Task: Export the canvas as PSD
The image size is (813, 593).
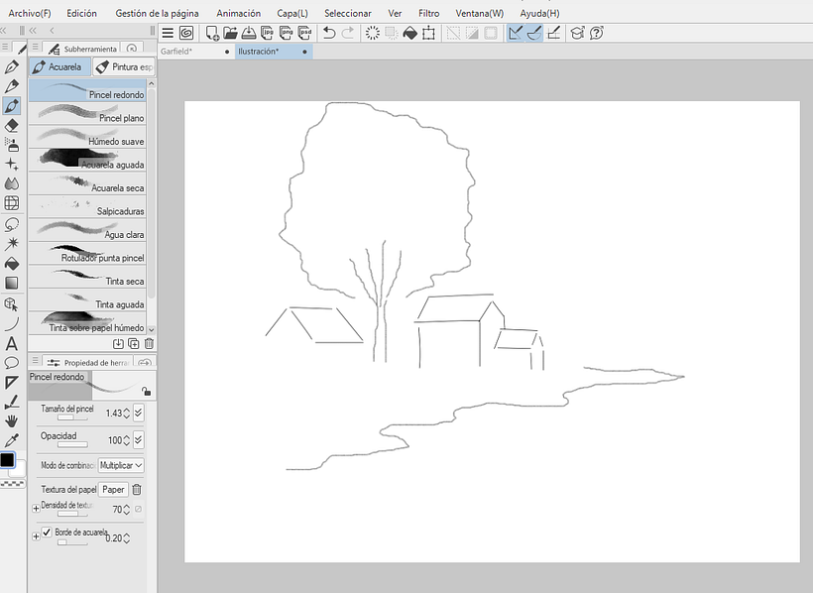Action: [305, 33]
